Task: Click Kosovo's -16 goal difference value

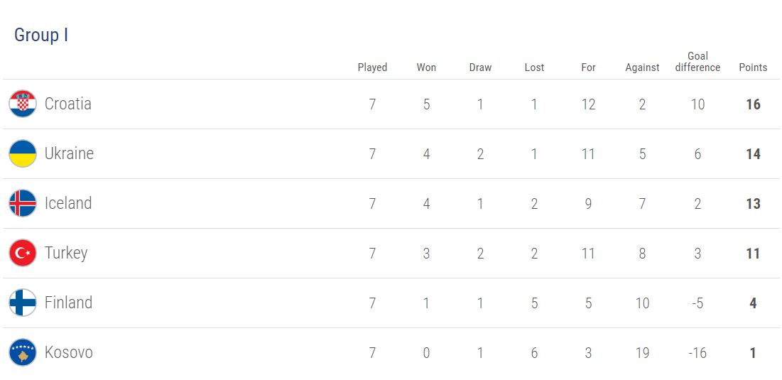Action: pyautogui.click(x=697, y=353)
